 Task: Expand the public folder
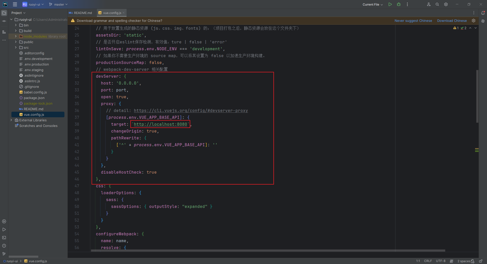coord(16,42)
